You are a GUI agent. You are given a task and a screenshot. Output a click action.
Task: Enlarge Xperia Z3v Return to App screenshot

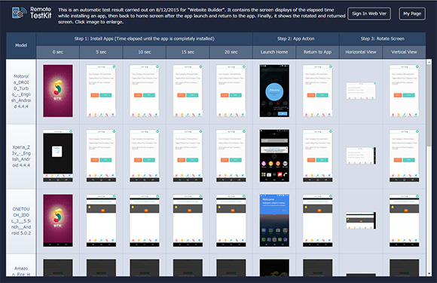click(x=317, y=155)
